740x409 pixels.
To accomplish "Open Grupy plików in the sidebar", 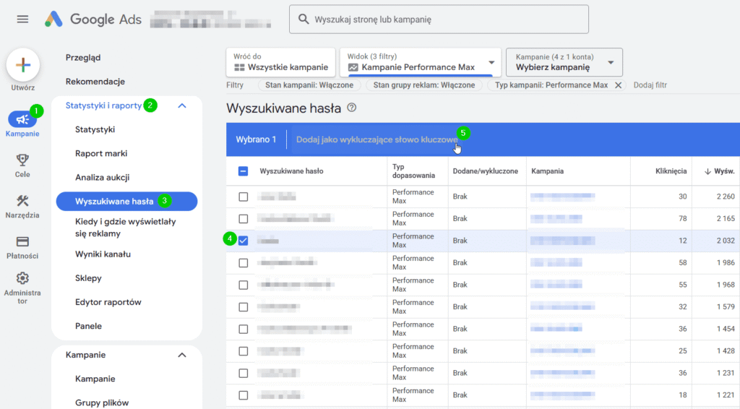I will 102,403.
